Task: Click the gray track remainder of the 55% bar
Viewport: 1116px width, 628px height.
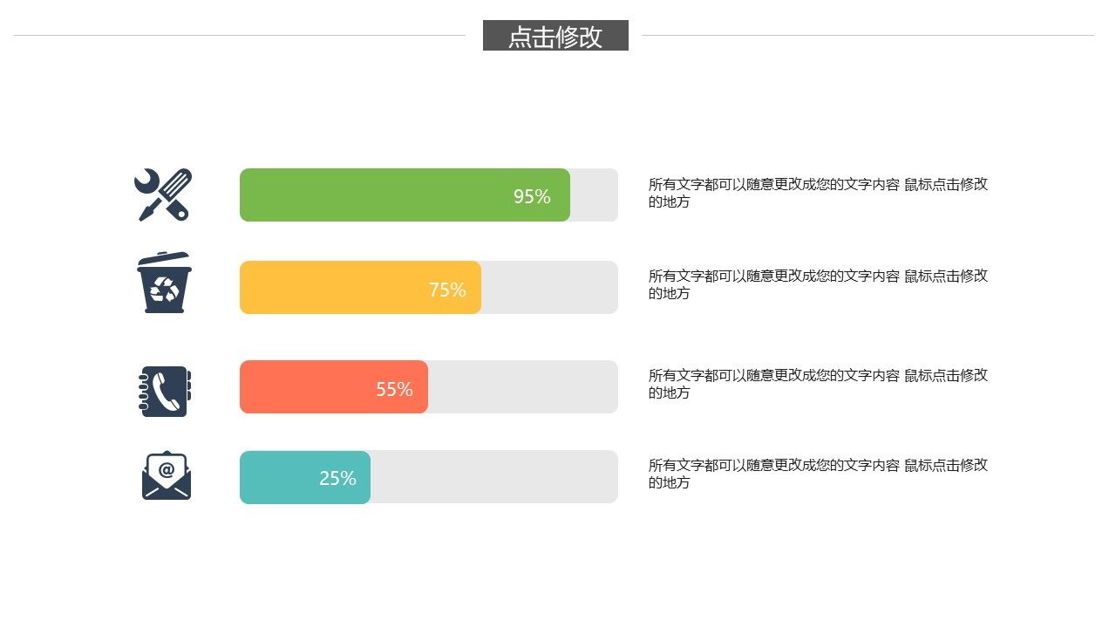Action: tap(523, 386)
